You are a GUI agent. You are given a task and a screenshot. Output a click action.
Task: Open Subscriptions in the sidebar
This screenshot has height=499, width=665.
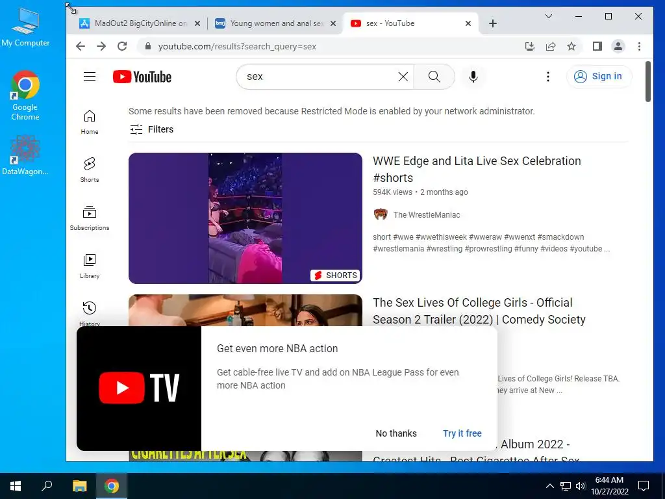90,218
